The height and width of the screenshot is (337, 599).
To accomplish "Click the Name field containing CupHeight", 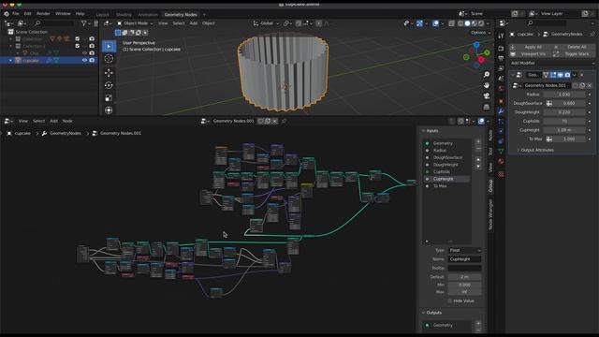I will tap(464, 259).
